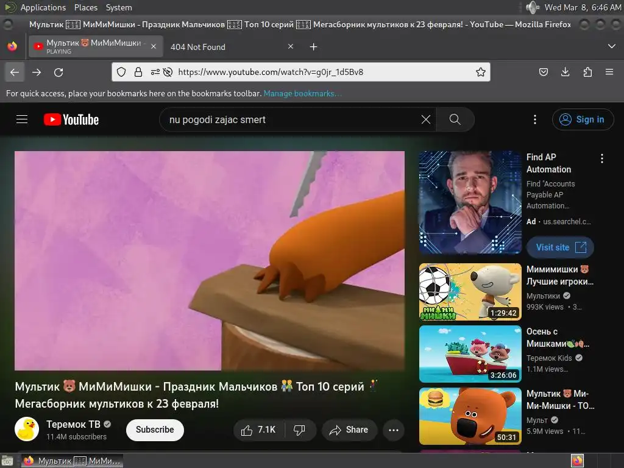Screen dimensions: 624x468
Task: Open Теремок ТВ channel duck avatar
Action: point(27,429)
